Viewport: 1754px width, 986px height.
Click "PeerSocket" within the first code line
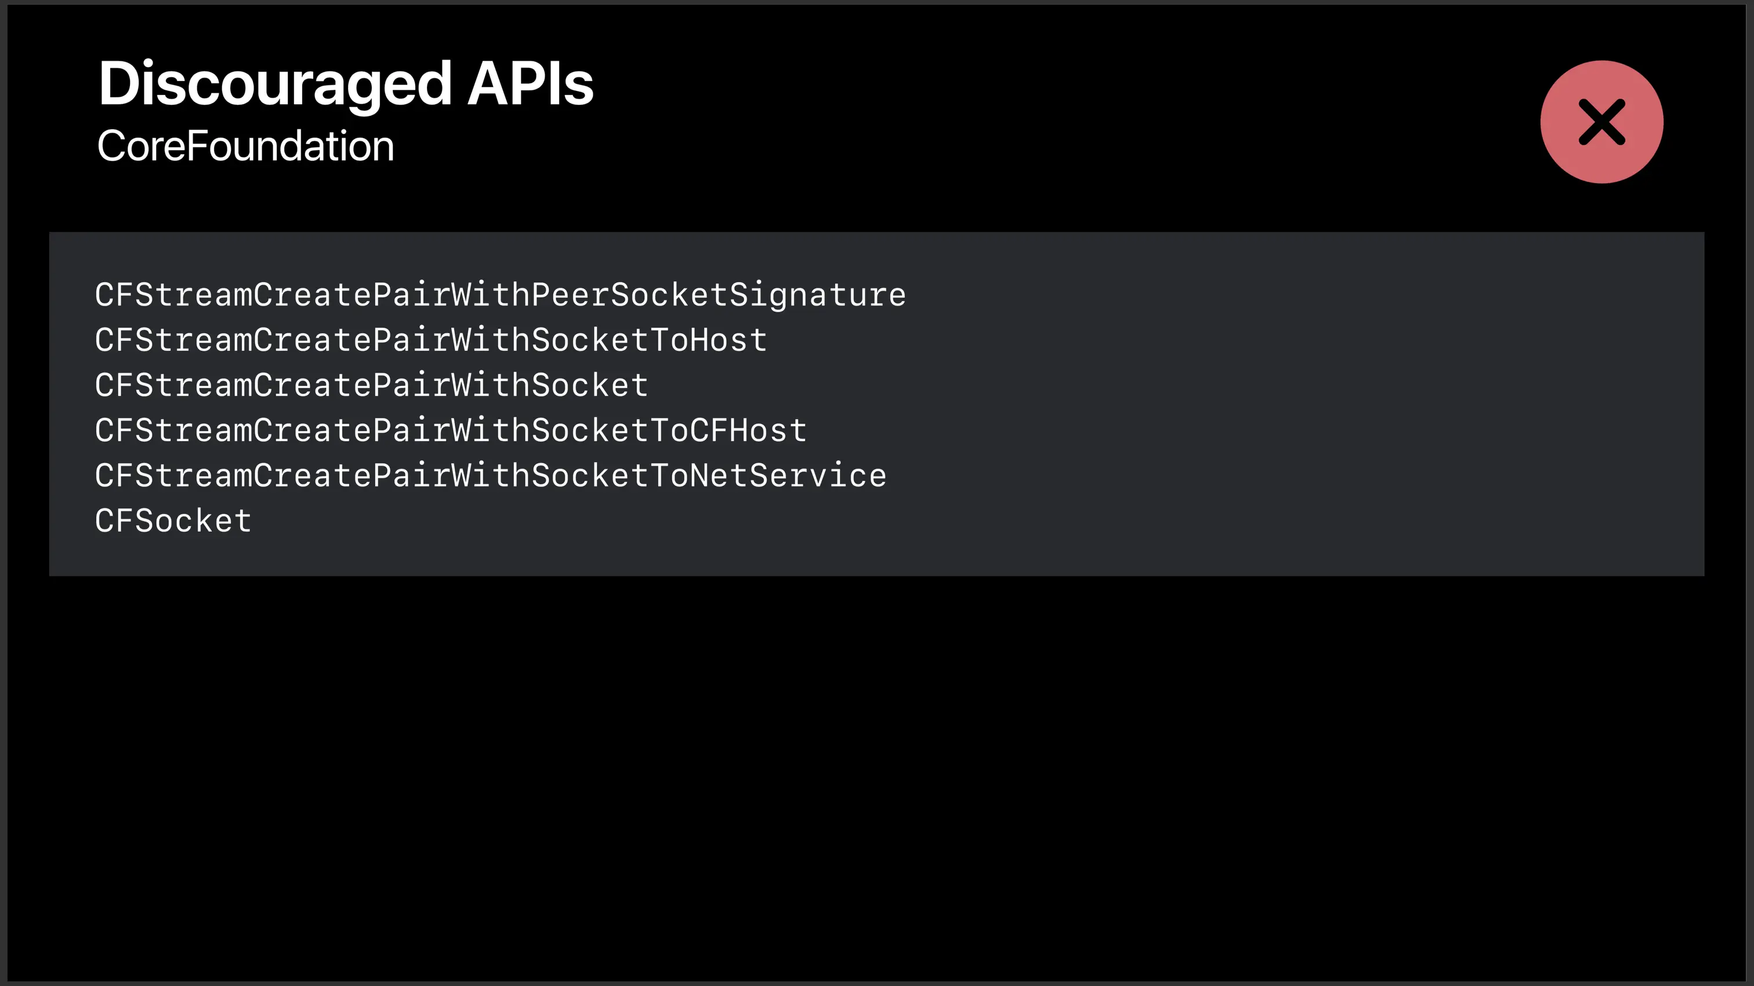point(629,295)
